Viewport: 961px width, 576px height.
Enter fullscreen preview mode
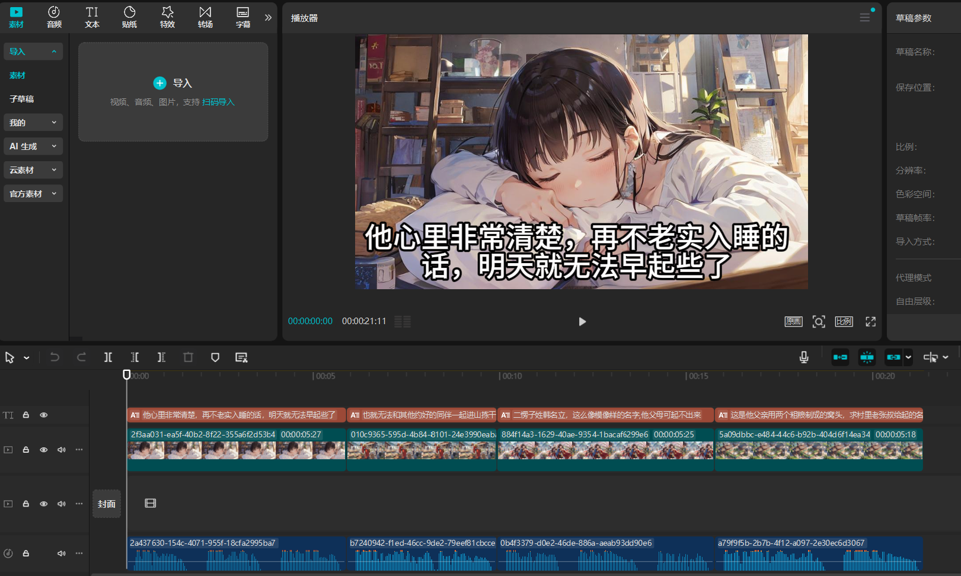(x=870, y=321)
